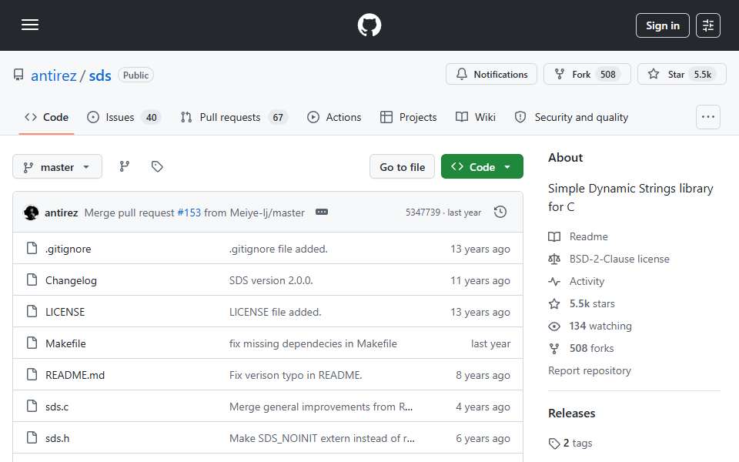
Task: Star the repository with Star button
Action: click(x=681, y=74)
